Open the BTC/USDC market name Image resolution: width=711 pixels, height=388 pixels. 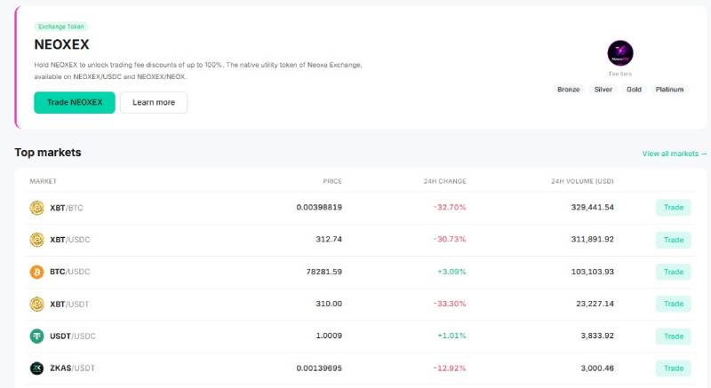click(x=70, y=272)
